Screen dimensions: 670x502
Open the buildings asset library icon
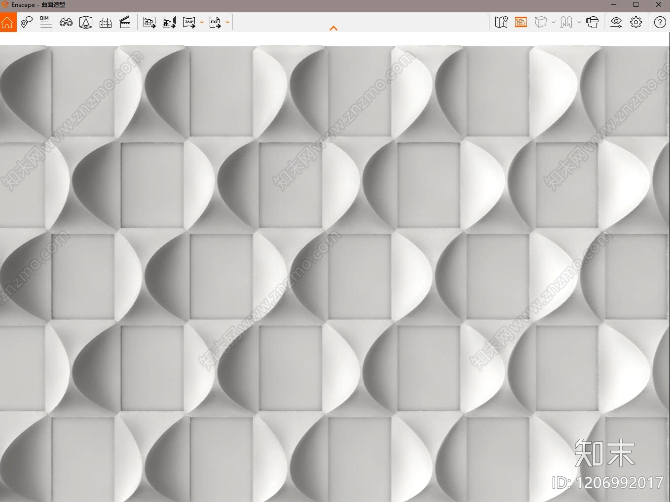pos(106,22)
